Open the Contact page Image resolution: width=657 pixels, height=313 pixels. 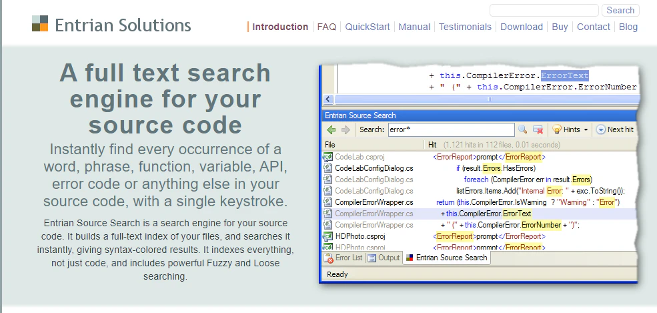pyautogui.click(x=594, y=27)
